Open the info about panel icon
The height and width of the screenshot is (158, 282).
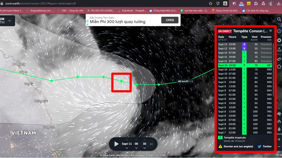click(279, 31)
